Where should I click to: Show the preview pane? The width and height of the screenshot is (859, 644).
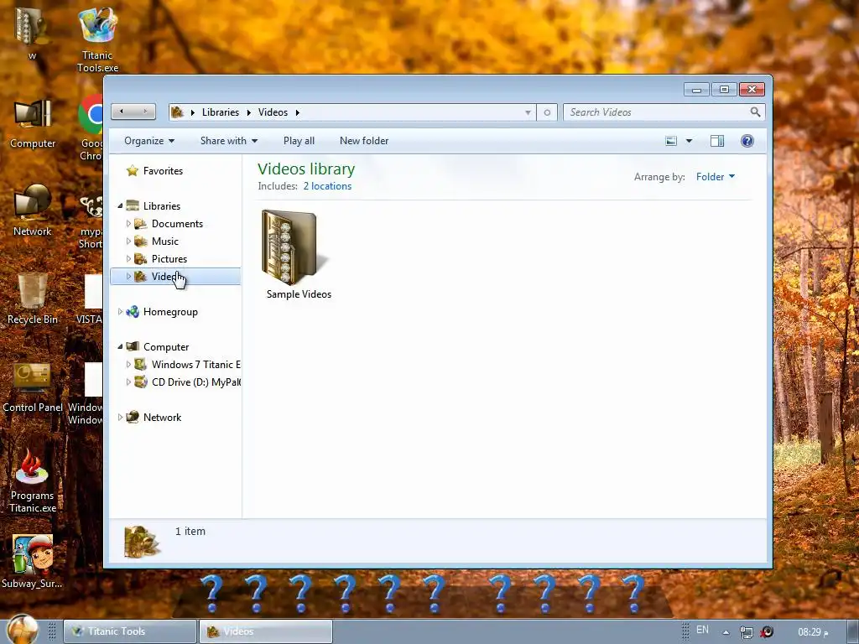(x=716, y=141)
